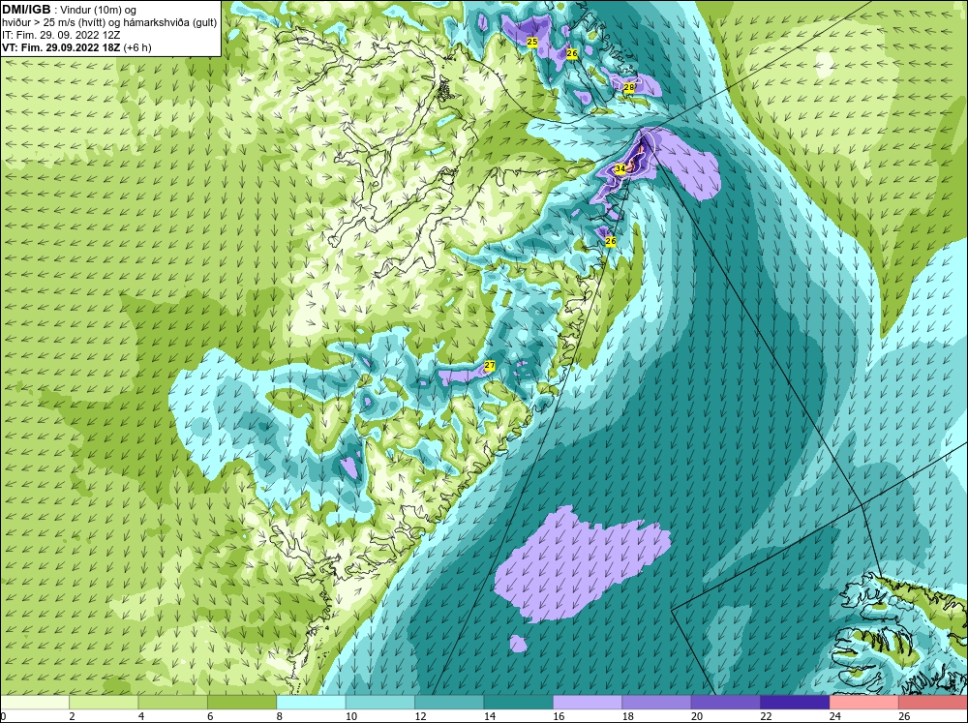Click the legend scale number 24
The height and width of the screenshot is (723, 968).
[x=834, y=716]
